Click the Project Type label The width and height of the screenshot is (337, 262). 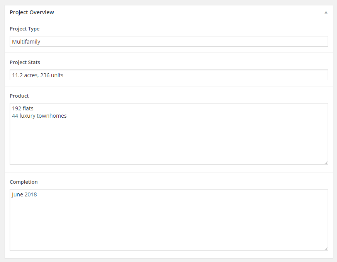click(24, 29)
